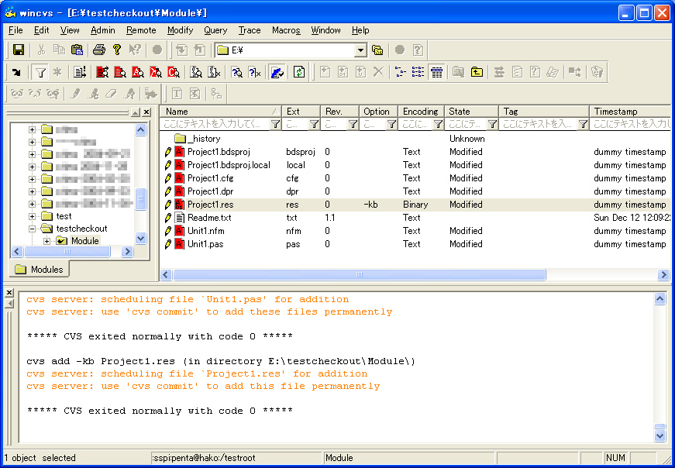Click the Paste clipboard icon
Image resolution: width=675 pixels, height=468 pixels.
[77, 50]
